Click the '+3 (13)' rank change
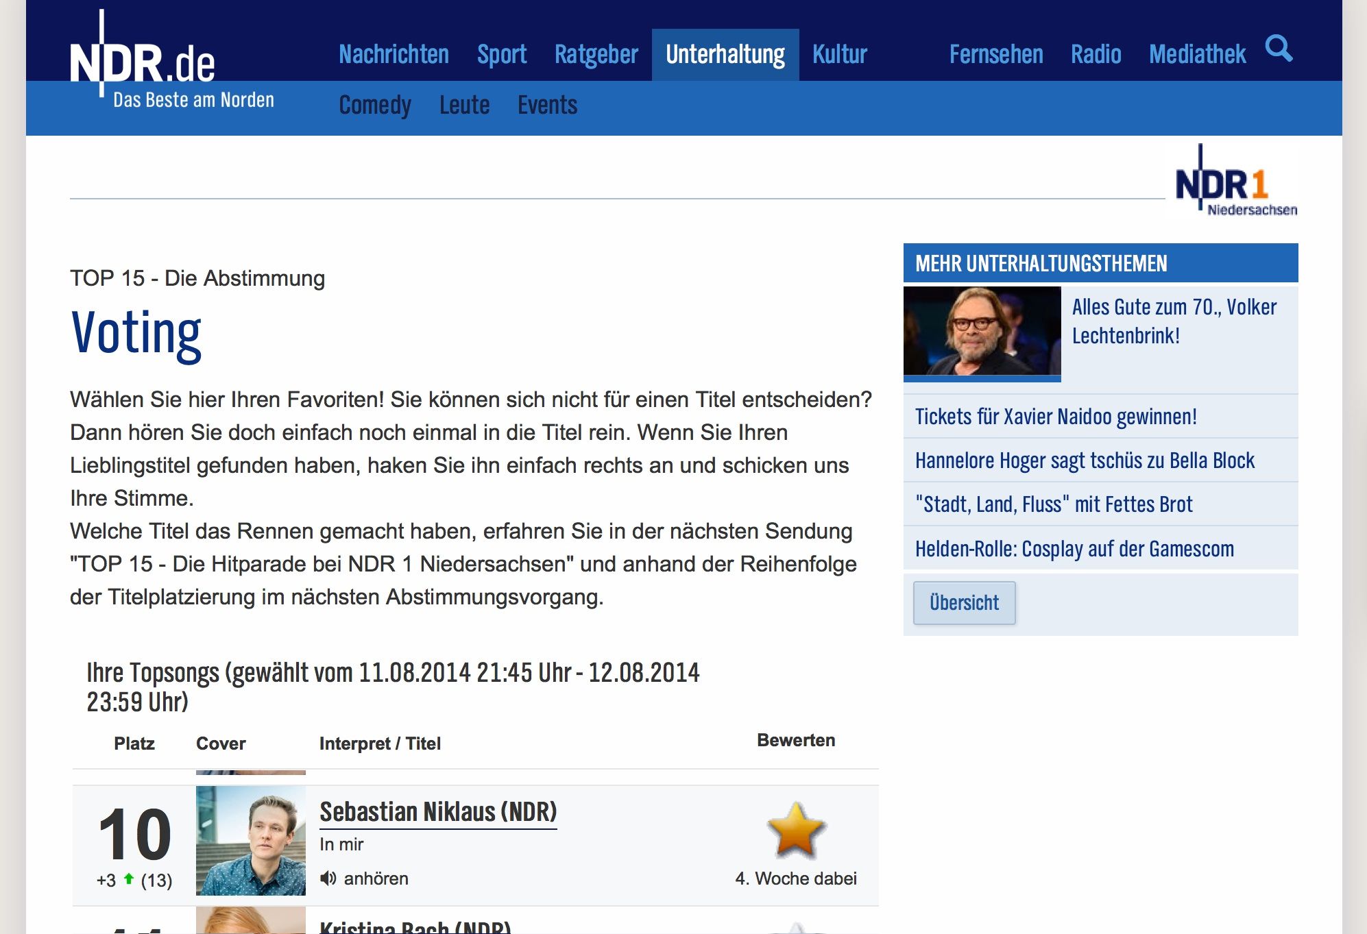The width and height of the screenshot is (1367, 934). pyautogui.click(x=134, y=881)
